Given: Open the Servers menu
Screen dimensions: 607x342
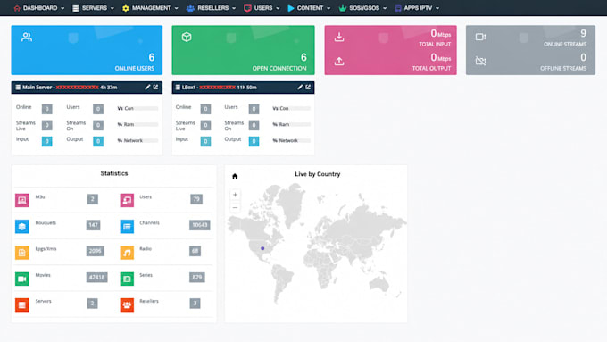Looking at the screenshot, I should click(94, 8).
